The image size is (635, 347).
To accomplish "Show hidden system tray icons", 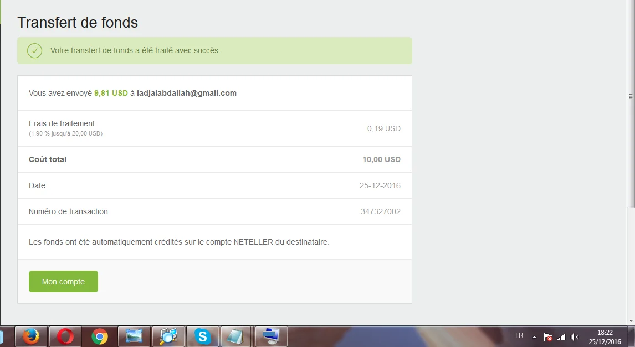I will coord(535,336).
